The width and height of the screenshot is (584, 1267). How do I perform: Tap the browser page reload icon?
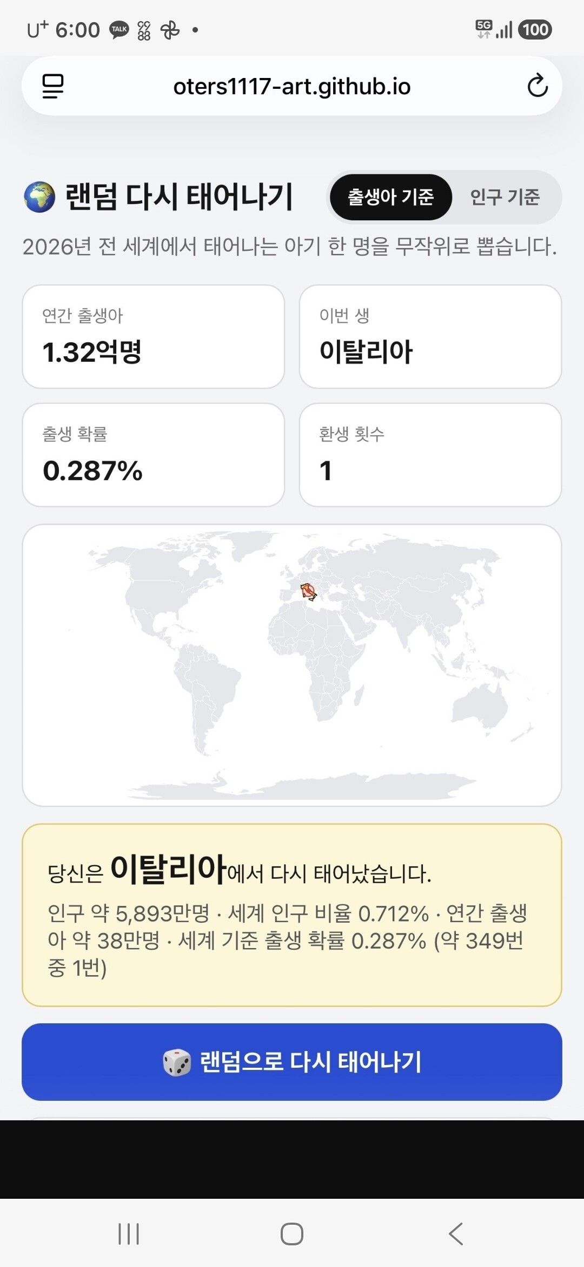(x=537, y=86)
